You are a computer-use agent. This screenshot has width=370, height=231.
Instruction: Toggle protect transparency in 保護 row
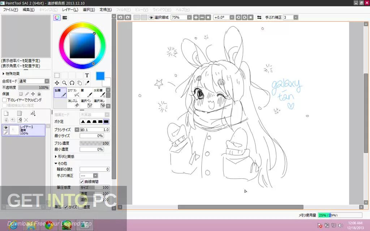point(21,94)
